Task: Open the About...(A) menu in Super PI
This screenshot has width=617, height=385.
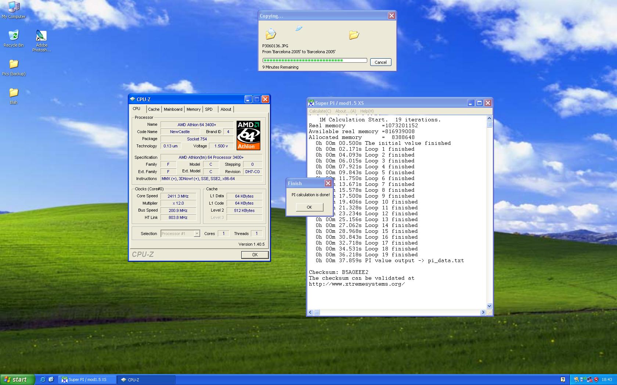Action: (x=346, y=111)
